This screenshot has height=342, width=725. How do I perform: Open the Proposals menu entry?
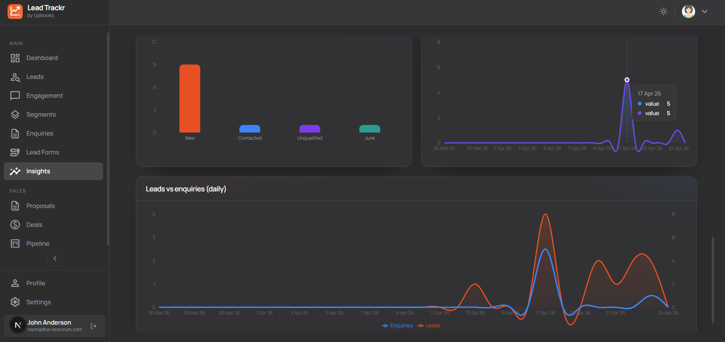pos(40,206)
